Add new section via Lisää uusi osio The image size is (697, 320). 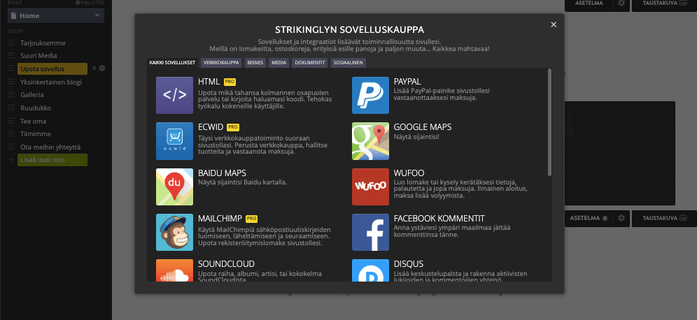(52, 160)
